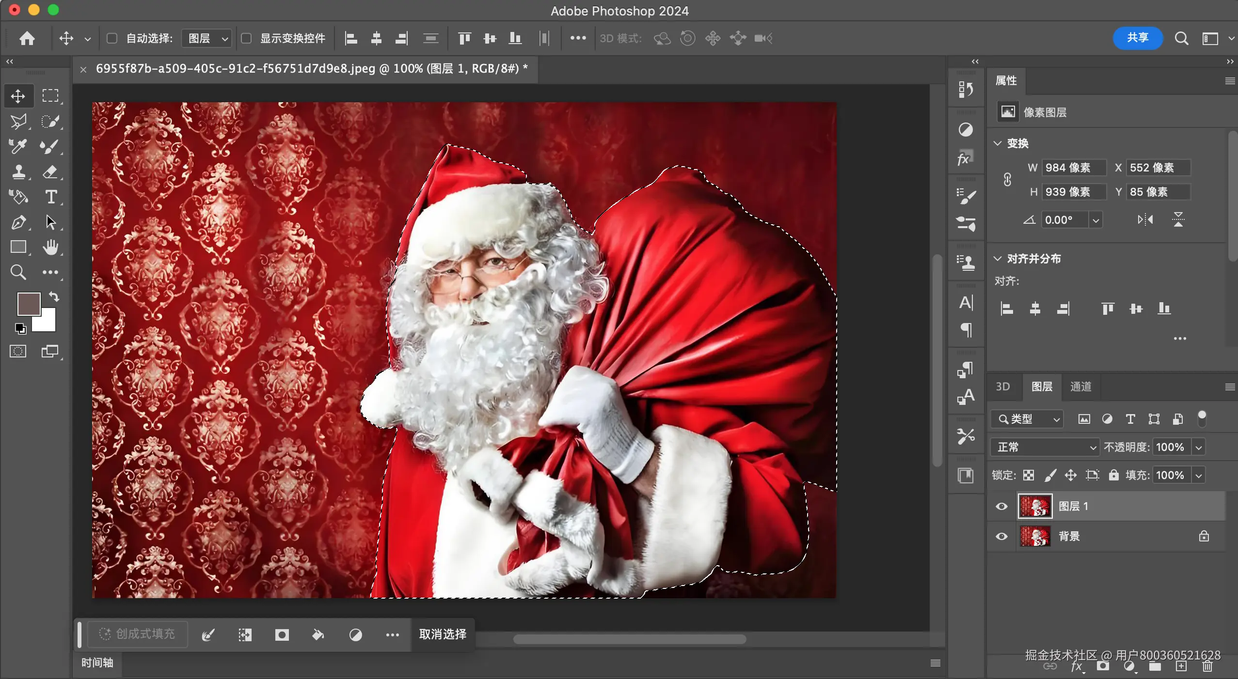1238x679 pixels.
Task: Switch to the 通道 tab
Action: pos(1081,387)
